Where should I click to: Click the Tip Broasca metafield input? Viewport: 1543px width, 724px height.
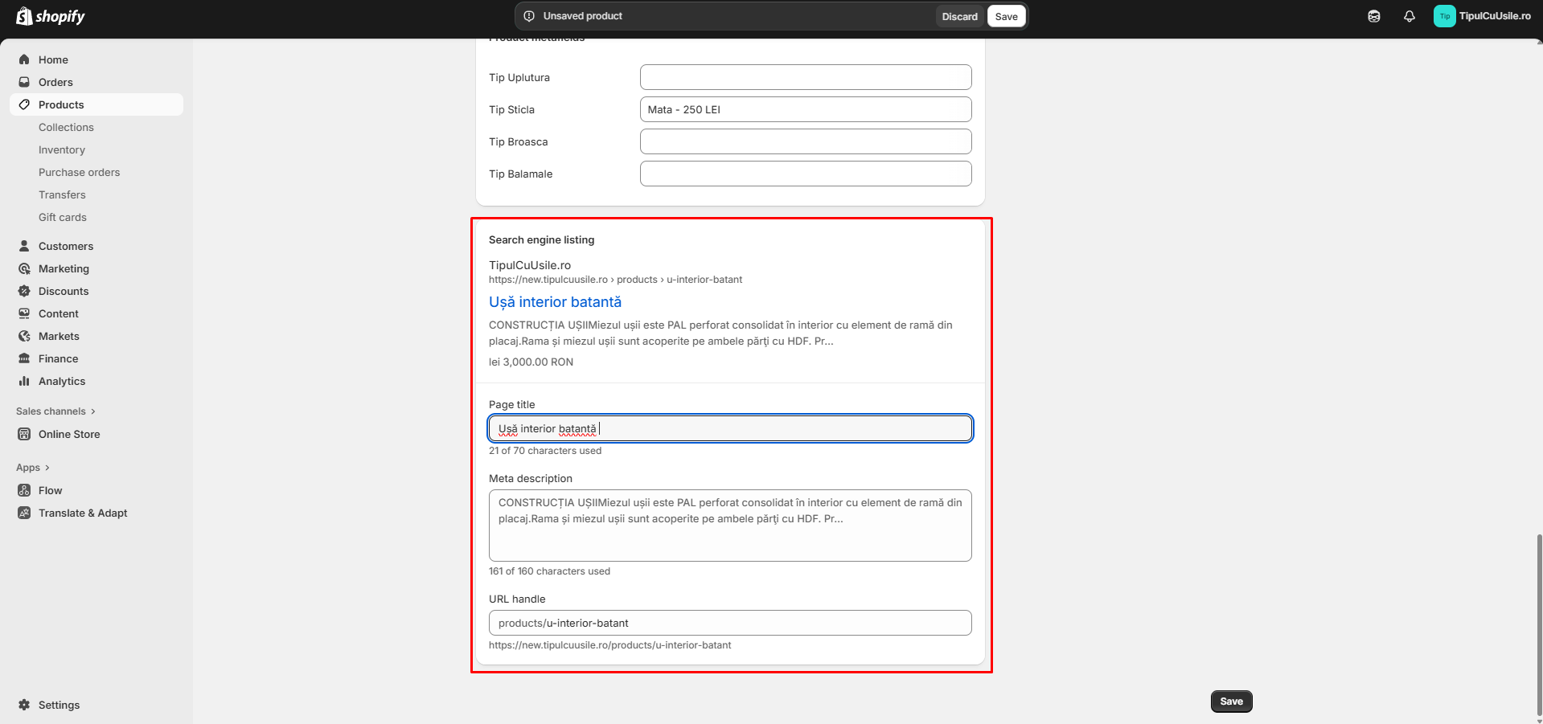pyautogui.click(x=805, y=141)
